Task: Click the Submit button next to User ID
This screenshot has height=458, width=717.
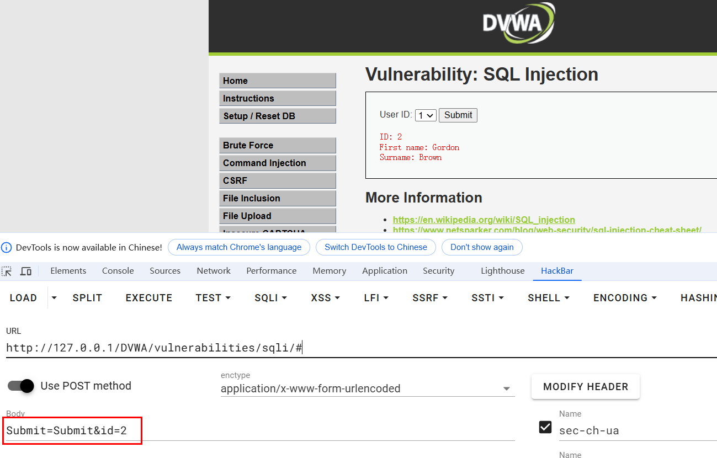Action: (458, 115)
